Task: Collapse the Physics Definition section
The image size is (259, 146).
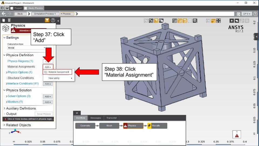Action: point(5,55)
